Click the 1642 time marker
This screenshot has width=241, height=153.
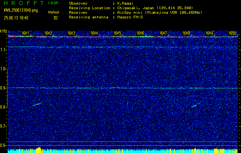click(x=48, y=33)
